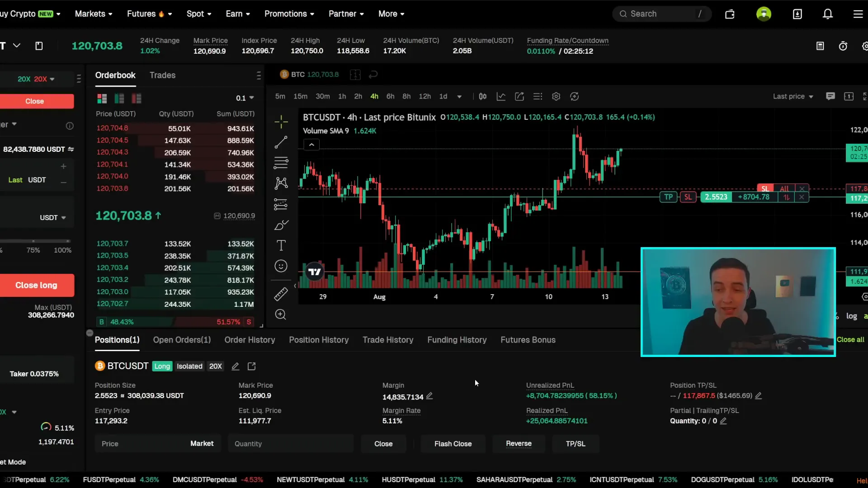The height and width of the screenshot is (488, 868).
Task: Select the 1h timeframe
Action: coord(342,96)
